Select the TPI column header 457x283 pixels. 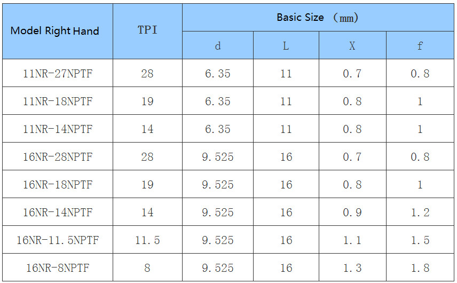point(147,31)
